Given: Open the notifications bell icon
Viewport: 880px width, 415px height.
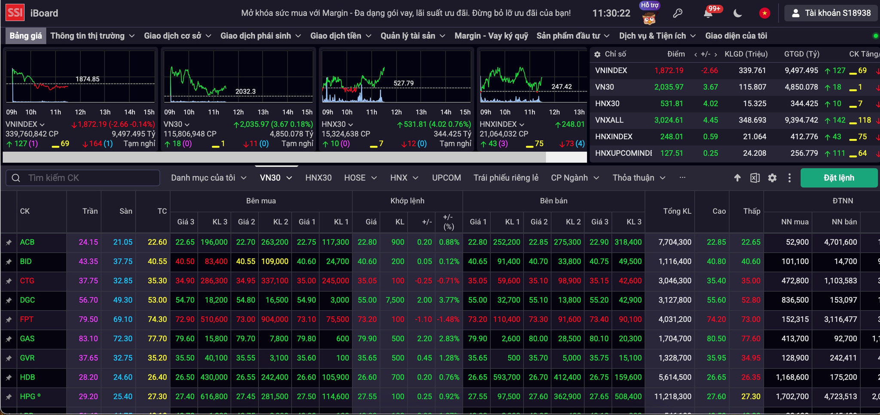Looking at the screenshot, I should point(708,13).
